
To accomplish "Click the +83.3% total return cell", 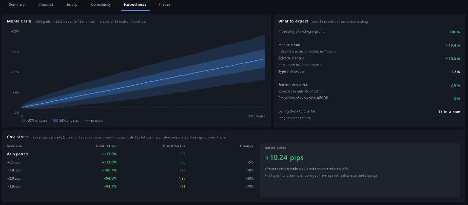I will [x=110, y=186].
